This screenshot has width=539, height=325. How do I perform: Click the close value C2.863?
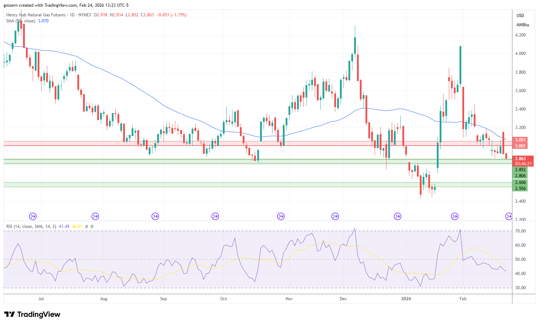(147, 15)
